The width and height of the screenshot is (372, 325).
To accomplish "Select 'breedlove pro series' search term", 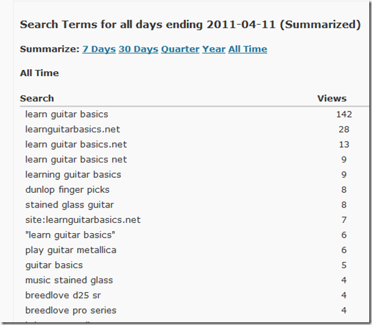I will click(x=71, y=310).
